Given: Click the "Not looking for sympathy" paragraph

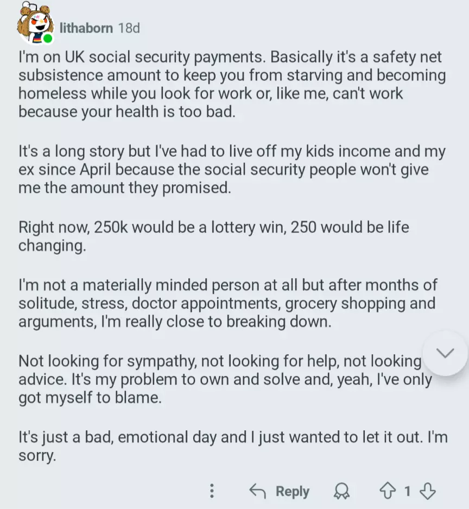Looking at the screenshot, I should pyautogui.click(x=220, y=379).
